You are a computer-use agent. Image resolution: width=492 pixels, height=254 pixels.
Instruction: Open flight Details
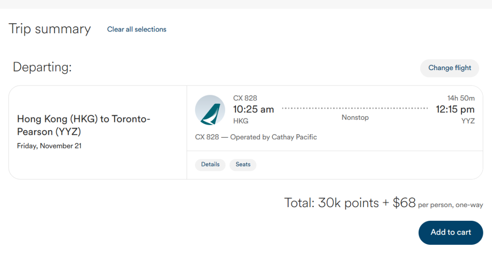pos(210,164)
